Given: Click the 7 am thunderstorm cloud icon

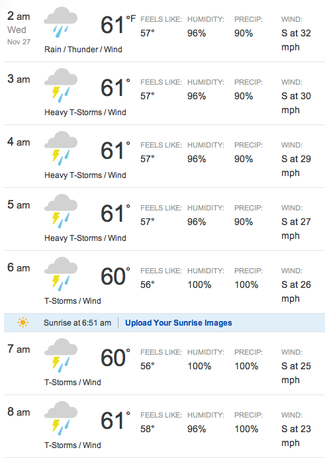Looking at the screenshot, I should 61,355.
